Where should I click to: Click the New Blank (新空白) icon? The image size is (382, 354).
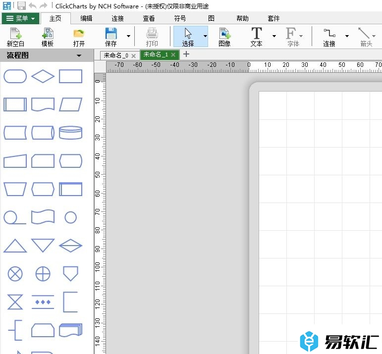point(15,37)
